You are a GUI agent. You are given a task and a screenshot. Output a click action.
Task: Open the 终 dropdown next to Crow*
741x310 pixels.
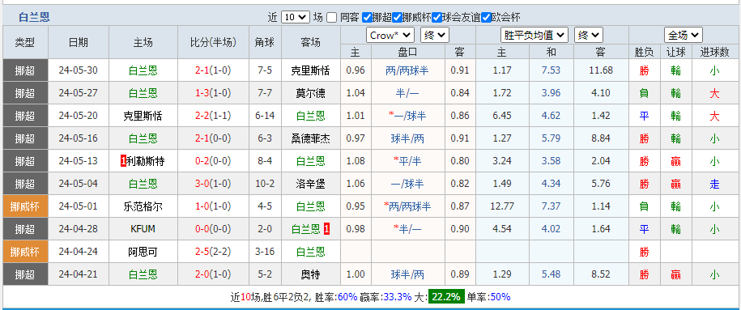434,35
